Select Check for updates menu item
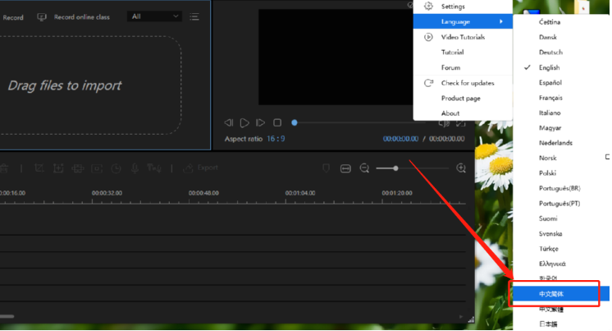612x331 pixels. pyautogui.click(x=468, y=83)
